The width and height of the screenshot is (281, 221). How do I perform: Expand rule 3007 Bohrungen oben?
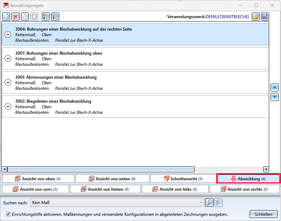[8, 58]
